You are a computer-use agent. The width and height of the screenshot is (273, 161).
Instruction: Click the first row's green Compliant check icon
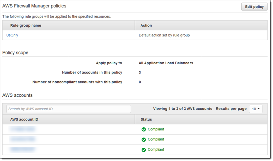pos(144,129)
